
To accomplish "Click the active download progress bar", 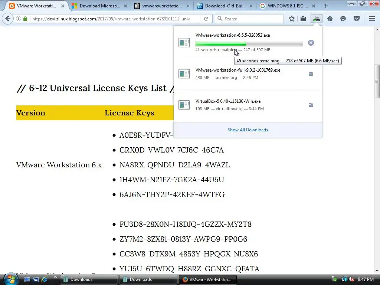I will pyautogui.click(x=249, y=44).
